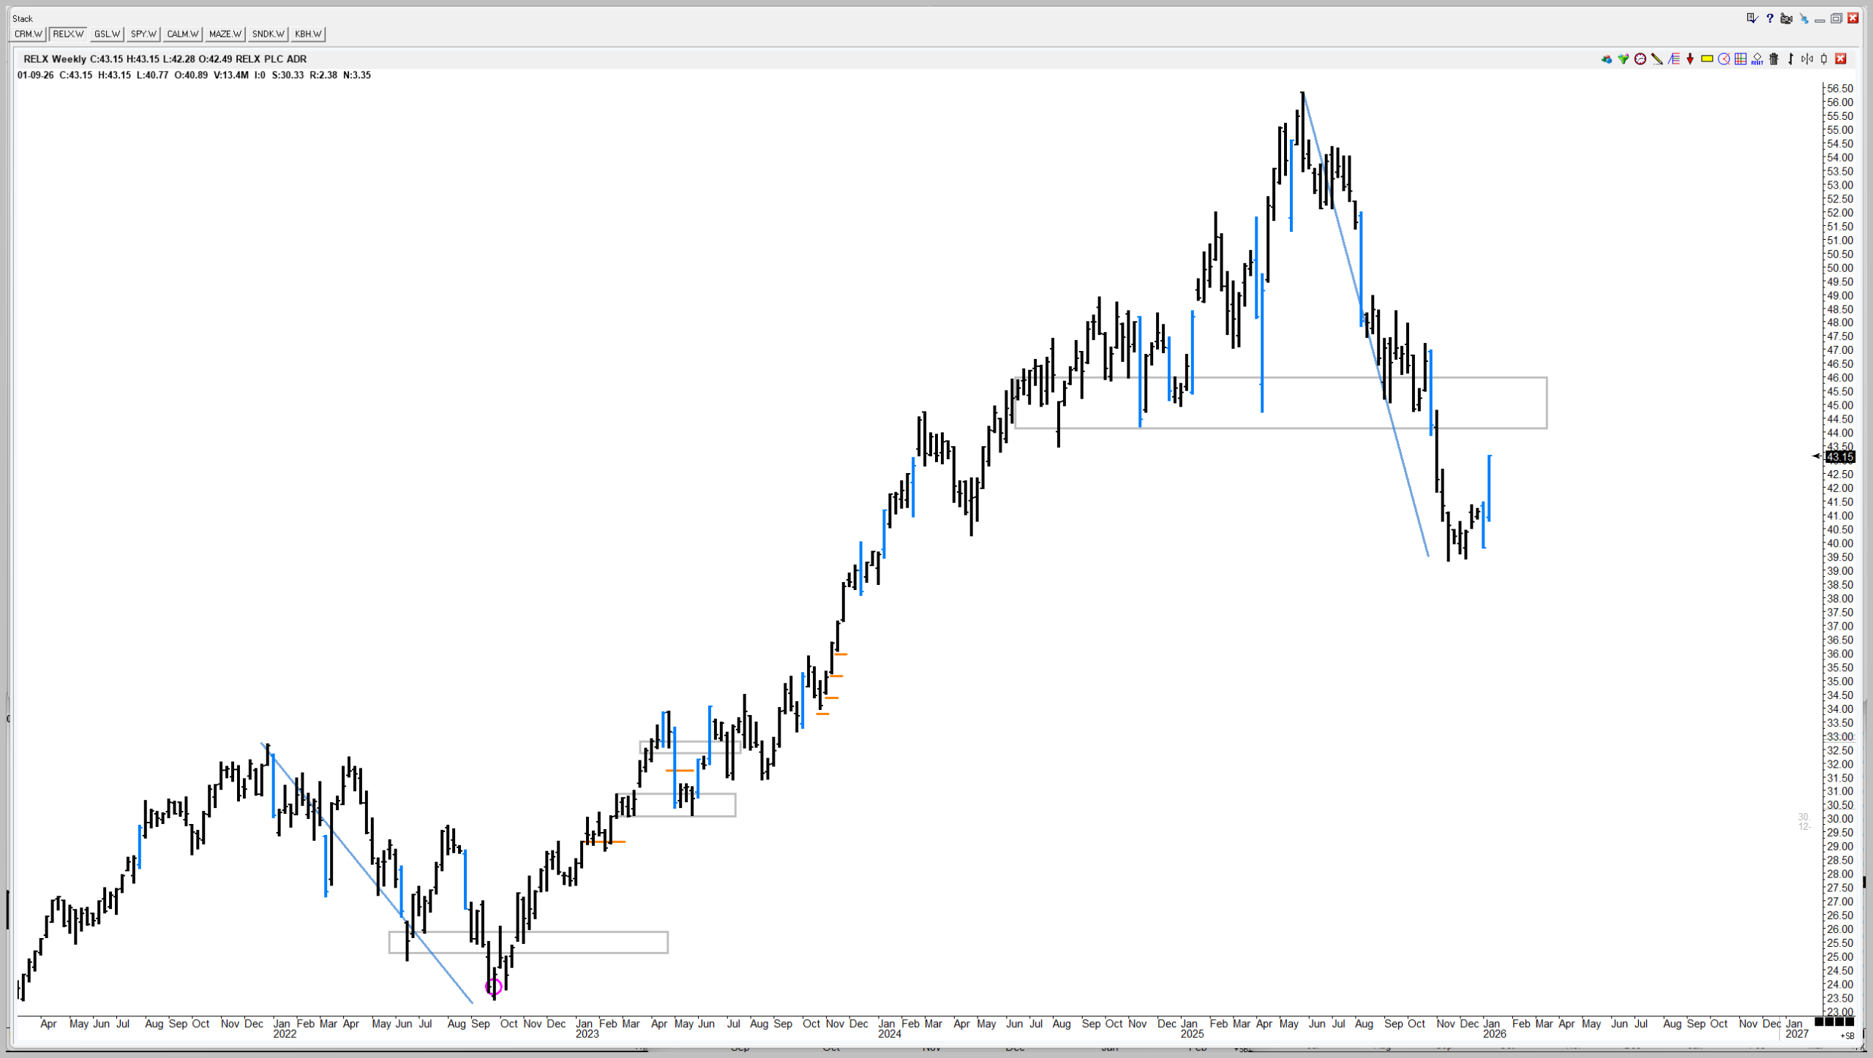Click the camera snapshot icon

click(x=1786, y=18)
